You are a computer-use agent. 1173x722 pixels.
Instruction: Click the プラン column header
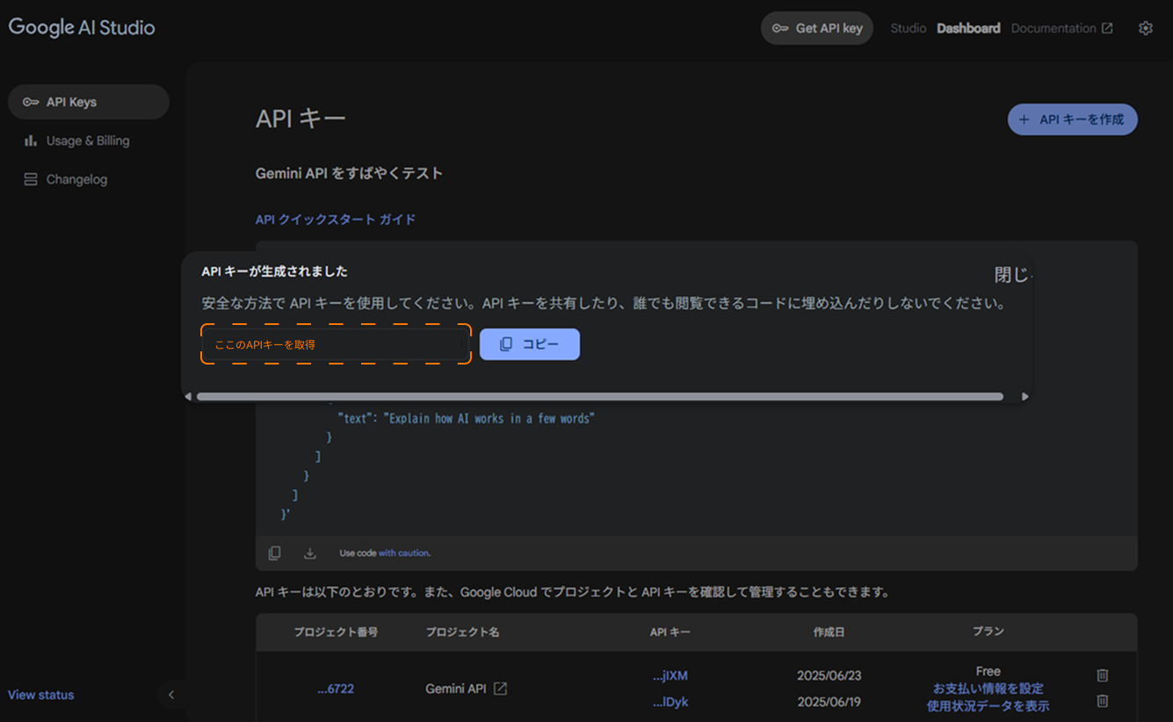[988, 632]
